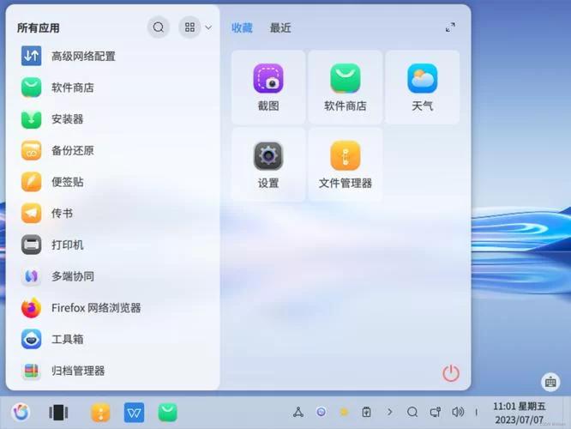Launch WPS from the taskbar
This screenshot has width=571, height=429.
pos(134,413)
